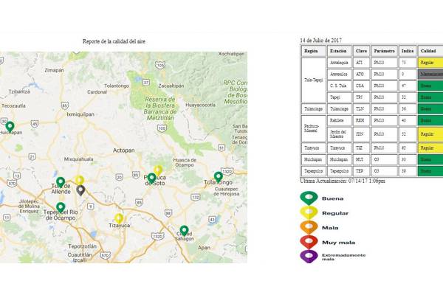Click the Calidad column header

(430, 51)
